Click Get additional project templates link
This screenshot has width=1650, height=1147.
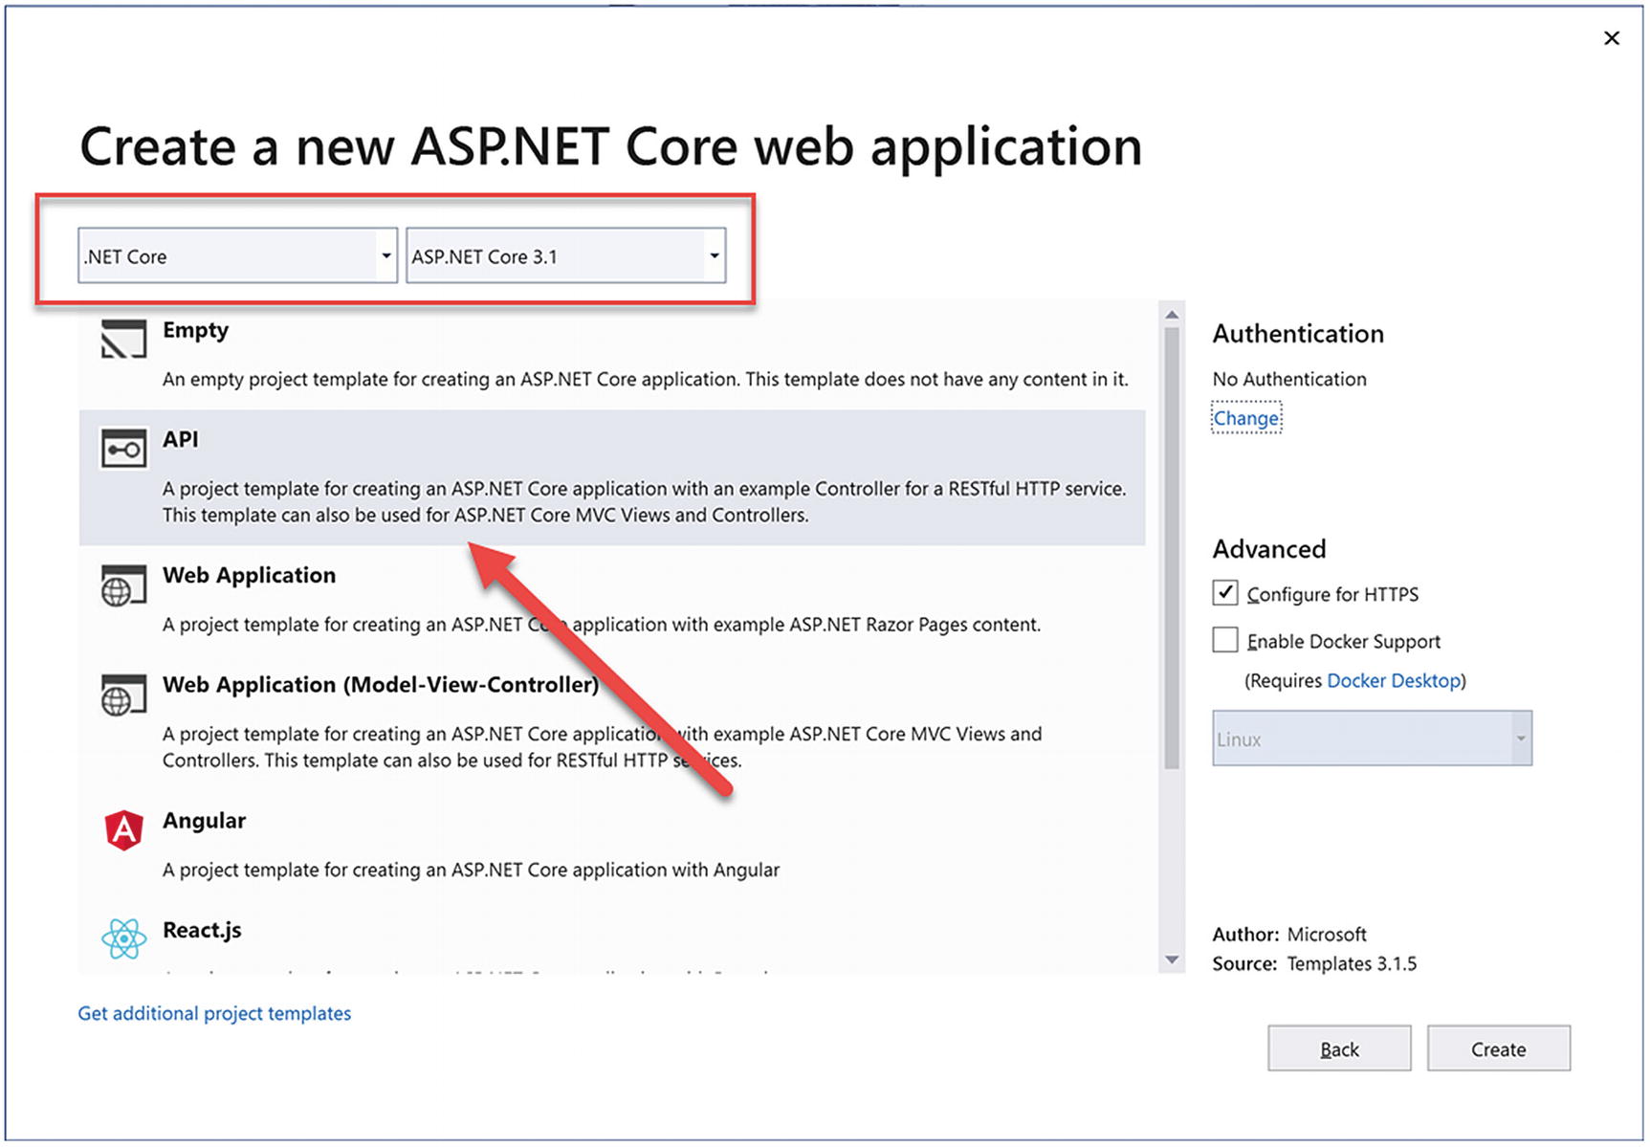click(214, 1013)
